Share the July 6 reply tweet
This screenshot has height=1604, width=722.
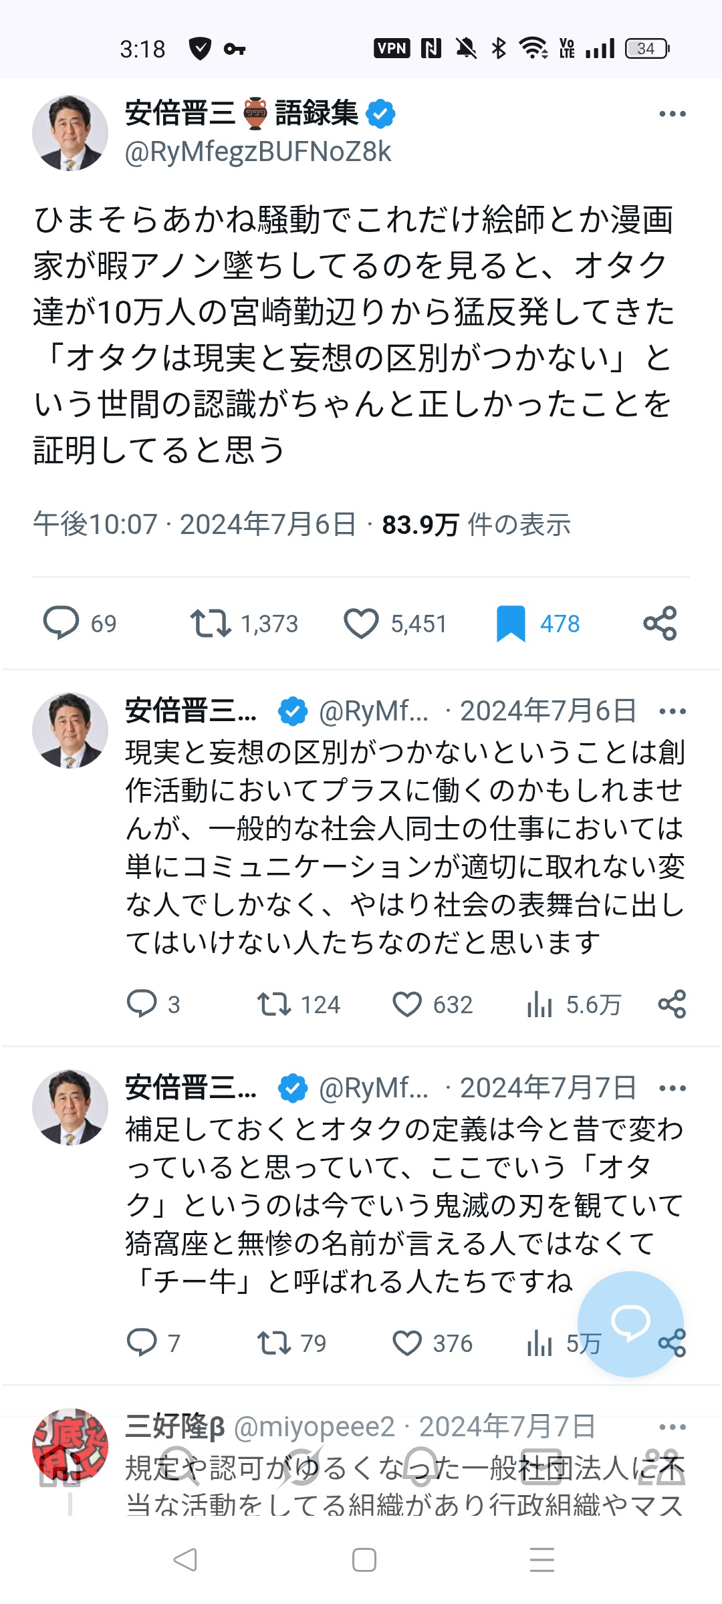pyautogui.click(x=672, y=1004)
